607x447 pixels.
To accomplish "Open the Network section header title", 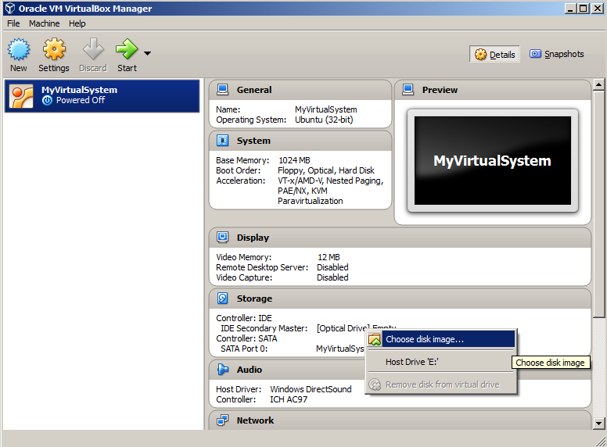I will 255,420.
